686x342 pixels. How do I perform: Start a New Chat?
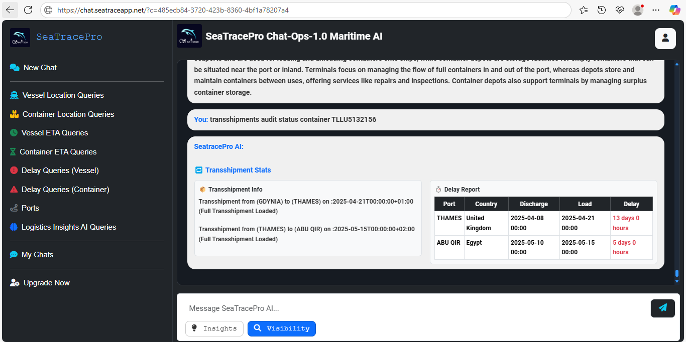(x=40, y=68)
